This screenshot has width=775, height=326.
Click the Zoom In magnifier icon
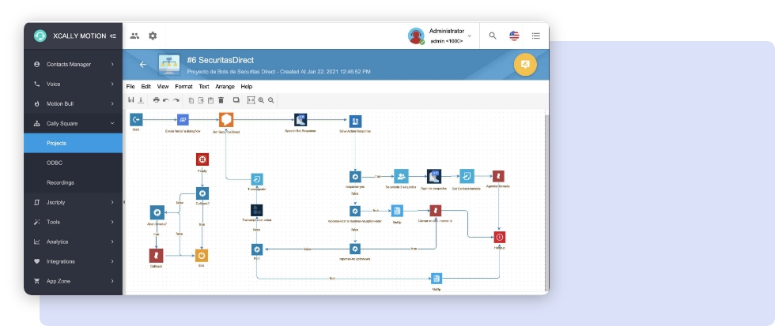[x=261, y=100]
